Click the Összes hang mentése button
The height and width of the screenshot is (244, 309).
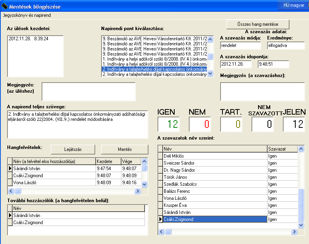point(258,24)
